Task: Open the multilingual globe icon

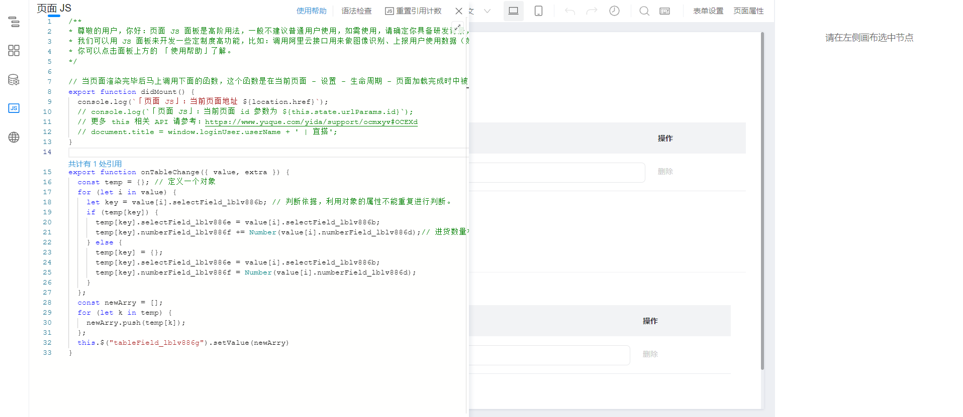Action: coord(14,137)
